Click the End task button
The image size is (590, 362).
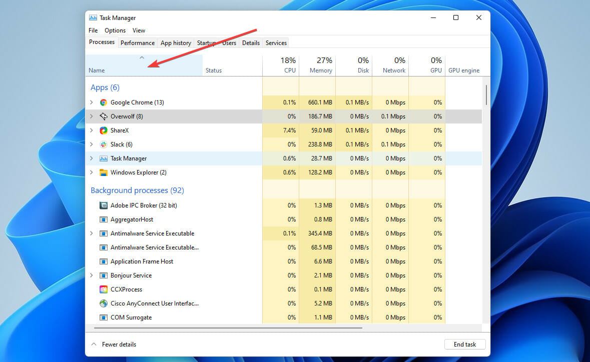(x=465, y=344)
